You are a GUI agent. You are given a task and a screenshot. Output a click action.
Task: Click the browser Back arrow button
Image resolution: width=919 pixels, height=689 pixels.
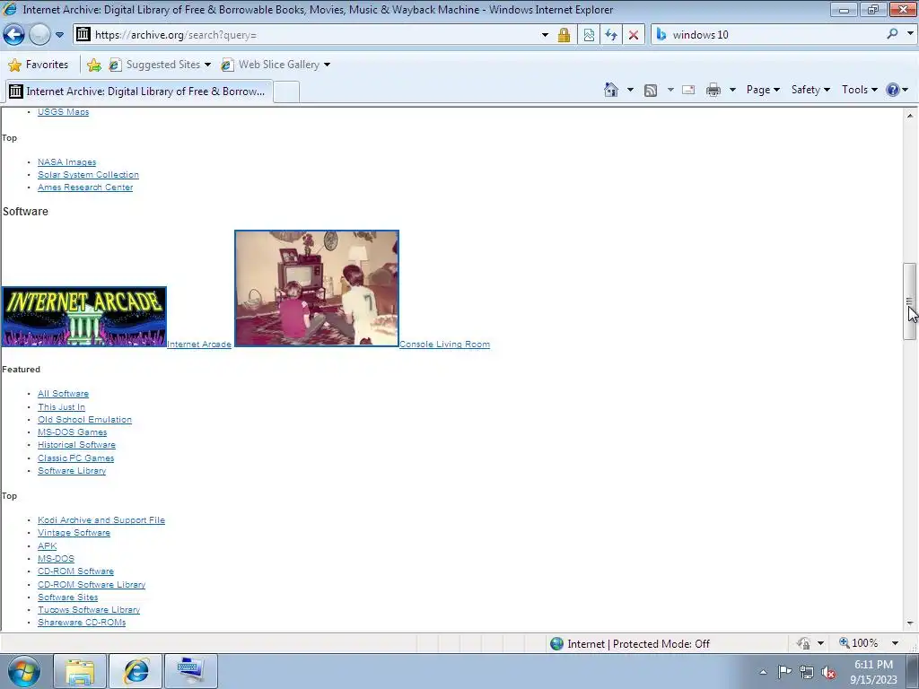click(14, 35)
